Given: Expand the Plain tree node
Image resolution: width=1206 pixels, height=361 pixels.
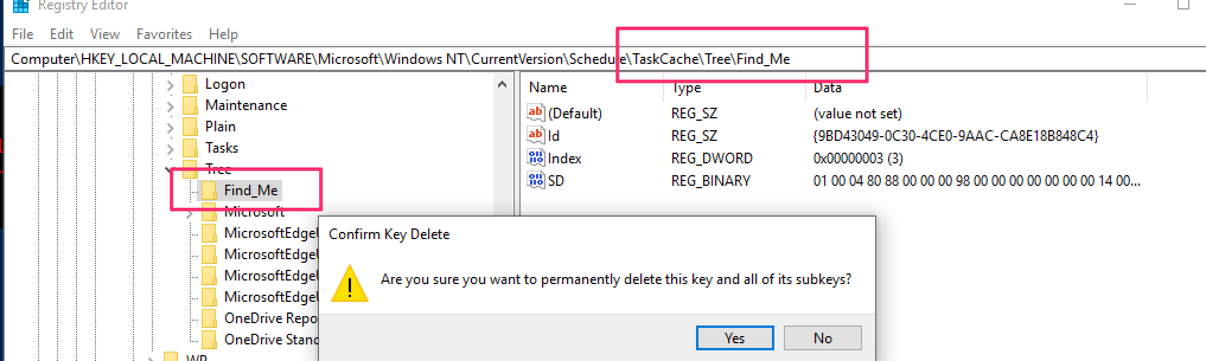Looking at the screenshot, I should point(170,128).
